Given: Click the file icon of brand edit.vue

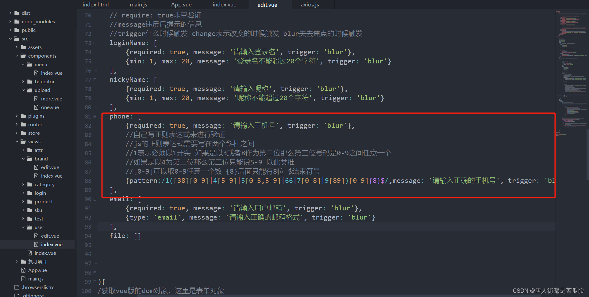Looking at the screenshot, I should 36,167.
